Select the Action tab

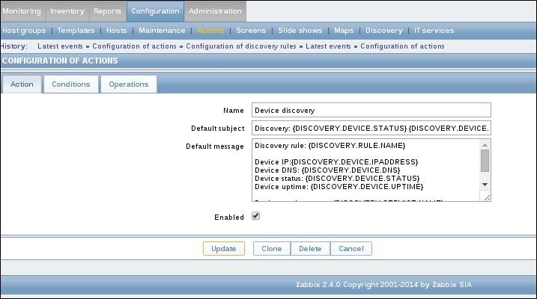pos(22,84)
